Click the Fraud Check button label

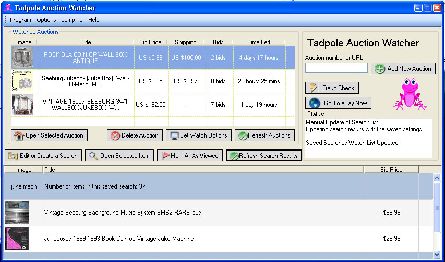tap(338, 88)
